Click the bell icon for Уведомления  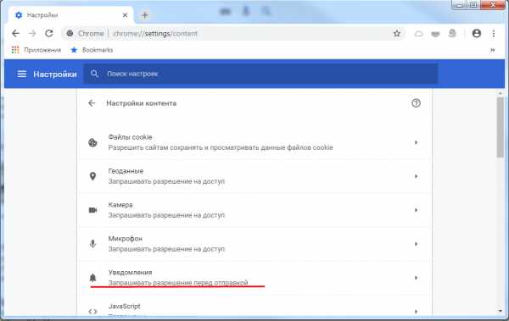tap(92, 278)
